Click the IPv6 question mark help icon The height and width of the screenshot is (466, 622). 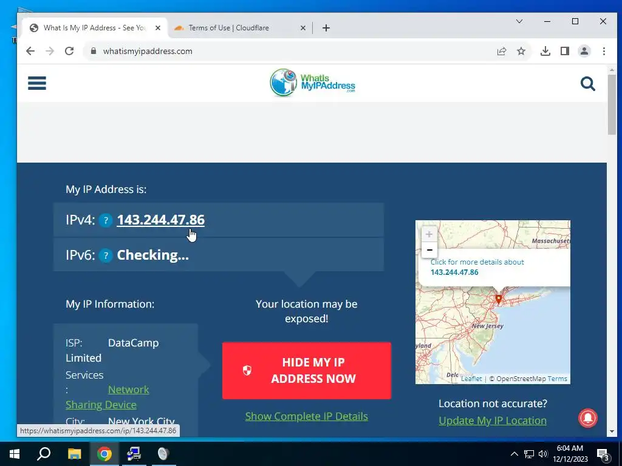106,255
